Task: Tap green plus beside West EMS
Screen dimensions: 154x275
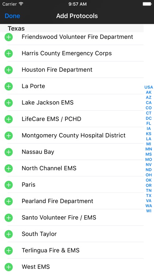Action: point(8,267)
